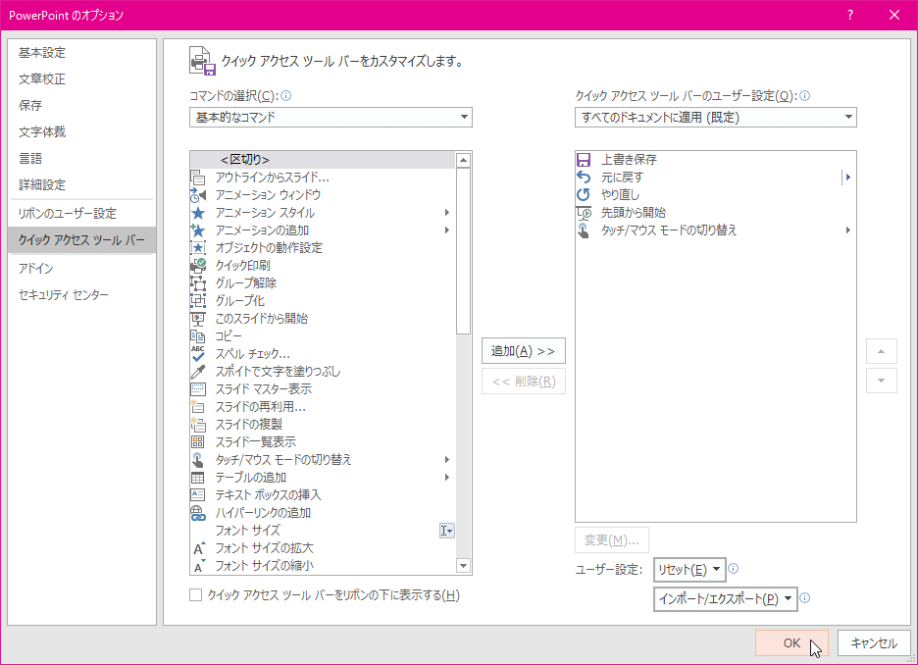Click the クイック印刷 printer icon
The width and height of the screenshot is (918, 665).
pos(198,266)
